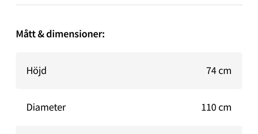Click the "Höjd" label
This screenshot has height=134, width=258.
[36, 71]
